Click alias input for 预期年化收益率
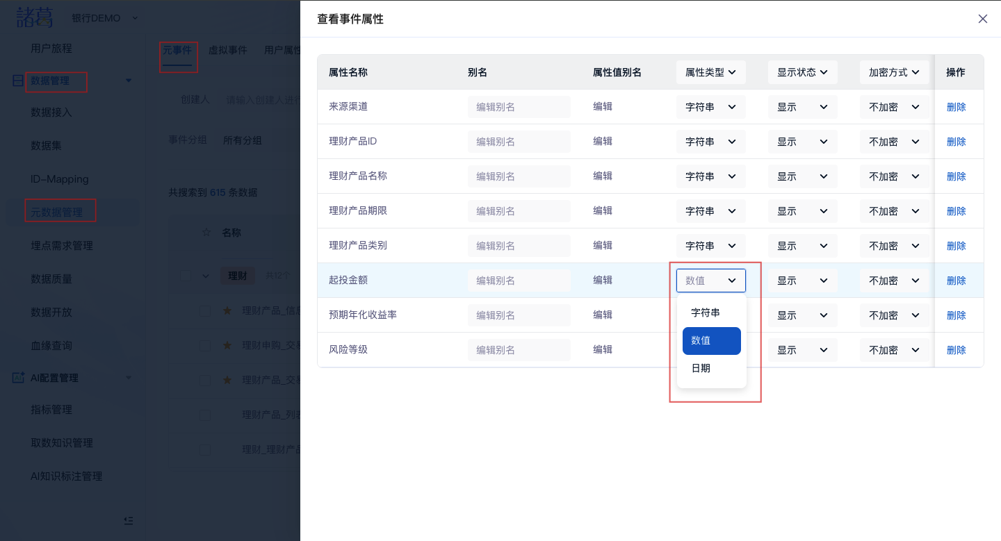 tap(519, 315)
